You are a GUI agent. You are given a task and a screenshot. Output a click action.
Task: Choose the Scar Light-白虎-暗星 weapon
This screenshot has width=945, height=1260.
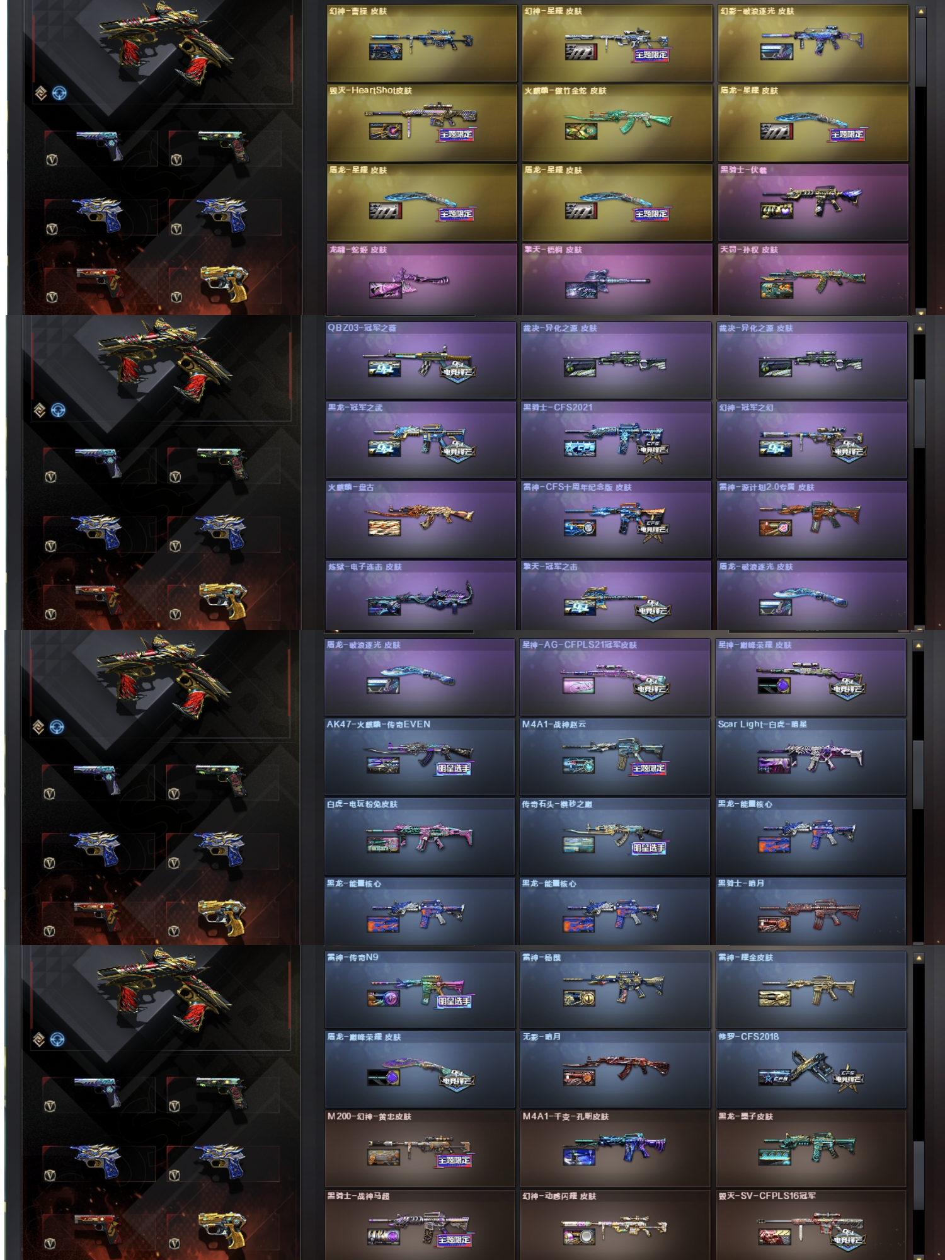811,757
